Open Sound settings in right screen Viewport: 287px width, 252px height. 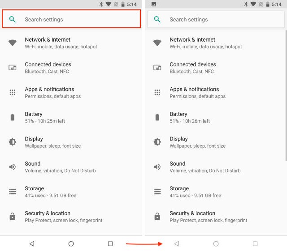click(215, 167)
